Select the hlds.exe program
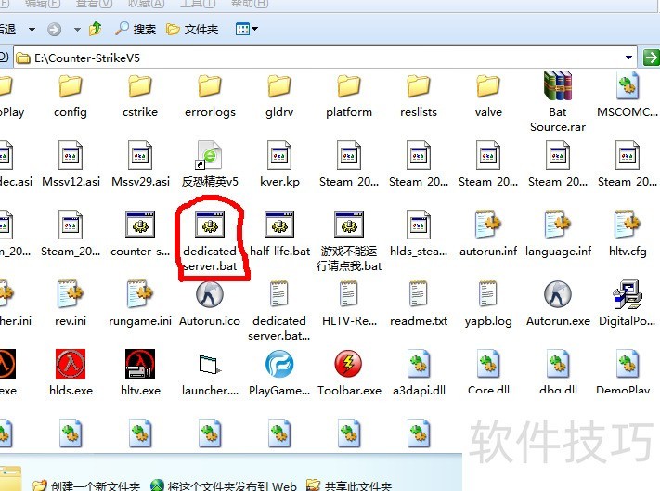Viewport: 660px width, 491px height. coord(71,373)
